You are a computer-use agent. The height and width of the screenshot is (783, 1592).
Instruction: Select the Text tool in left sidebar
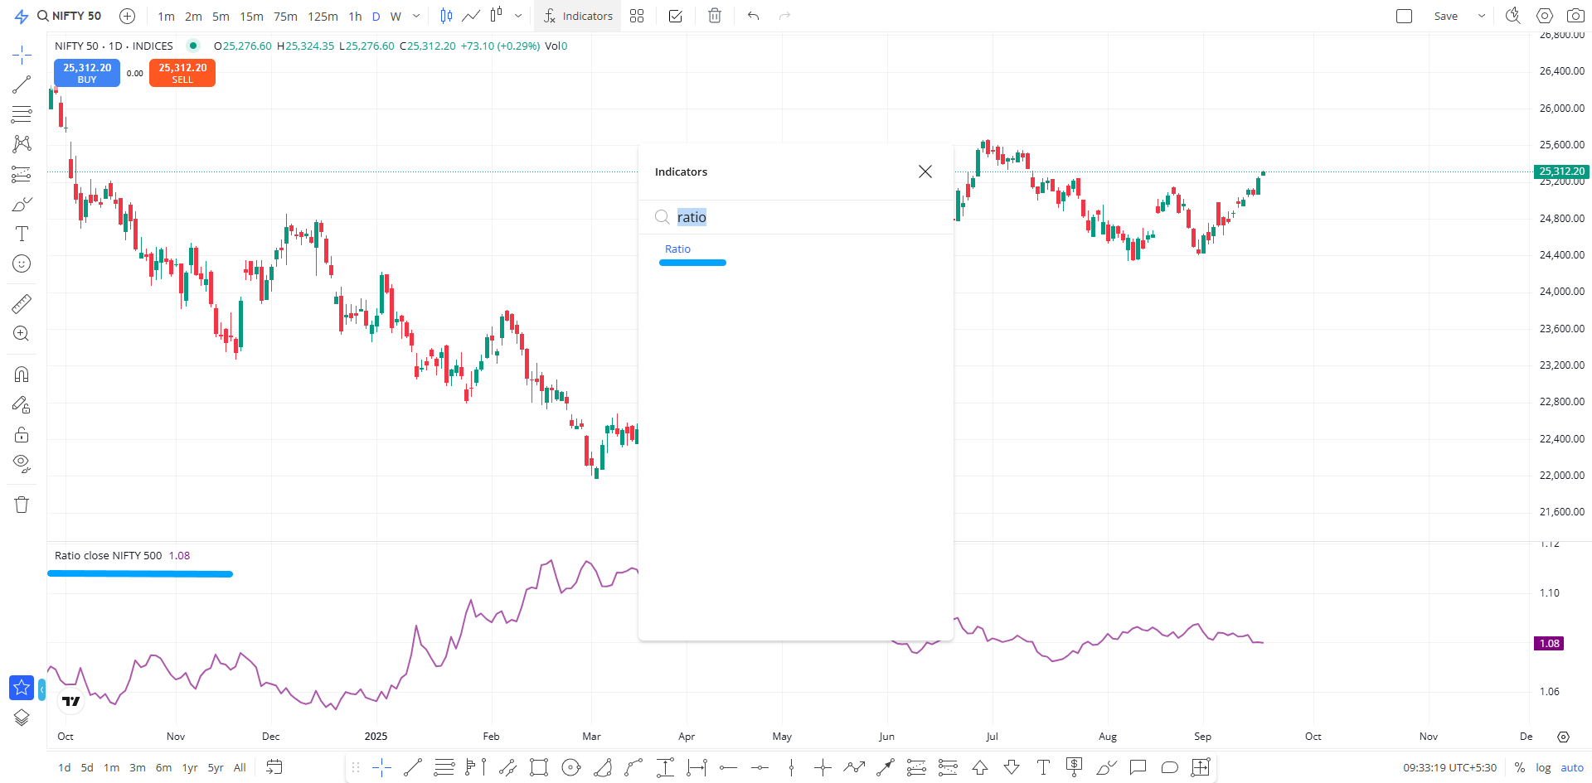point(22,234)
